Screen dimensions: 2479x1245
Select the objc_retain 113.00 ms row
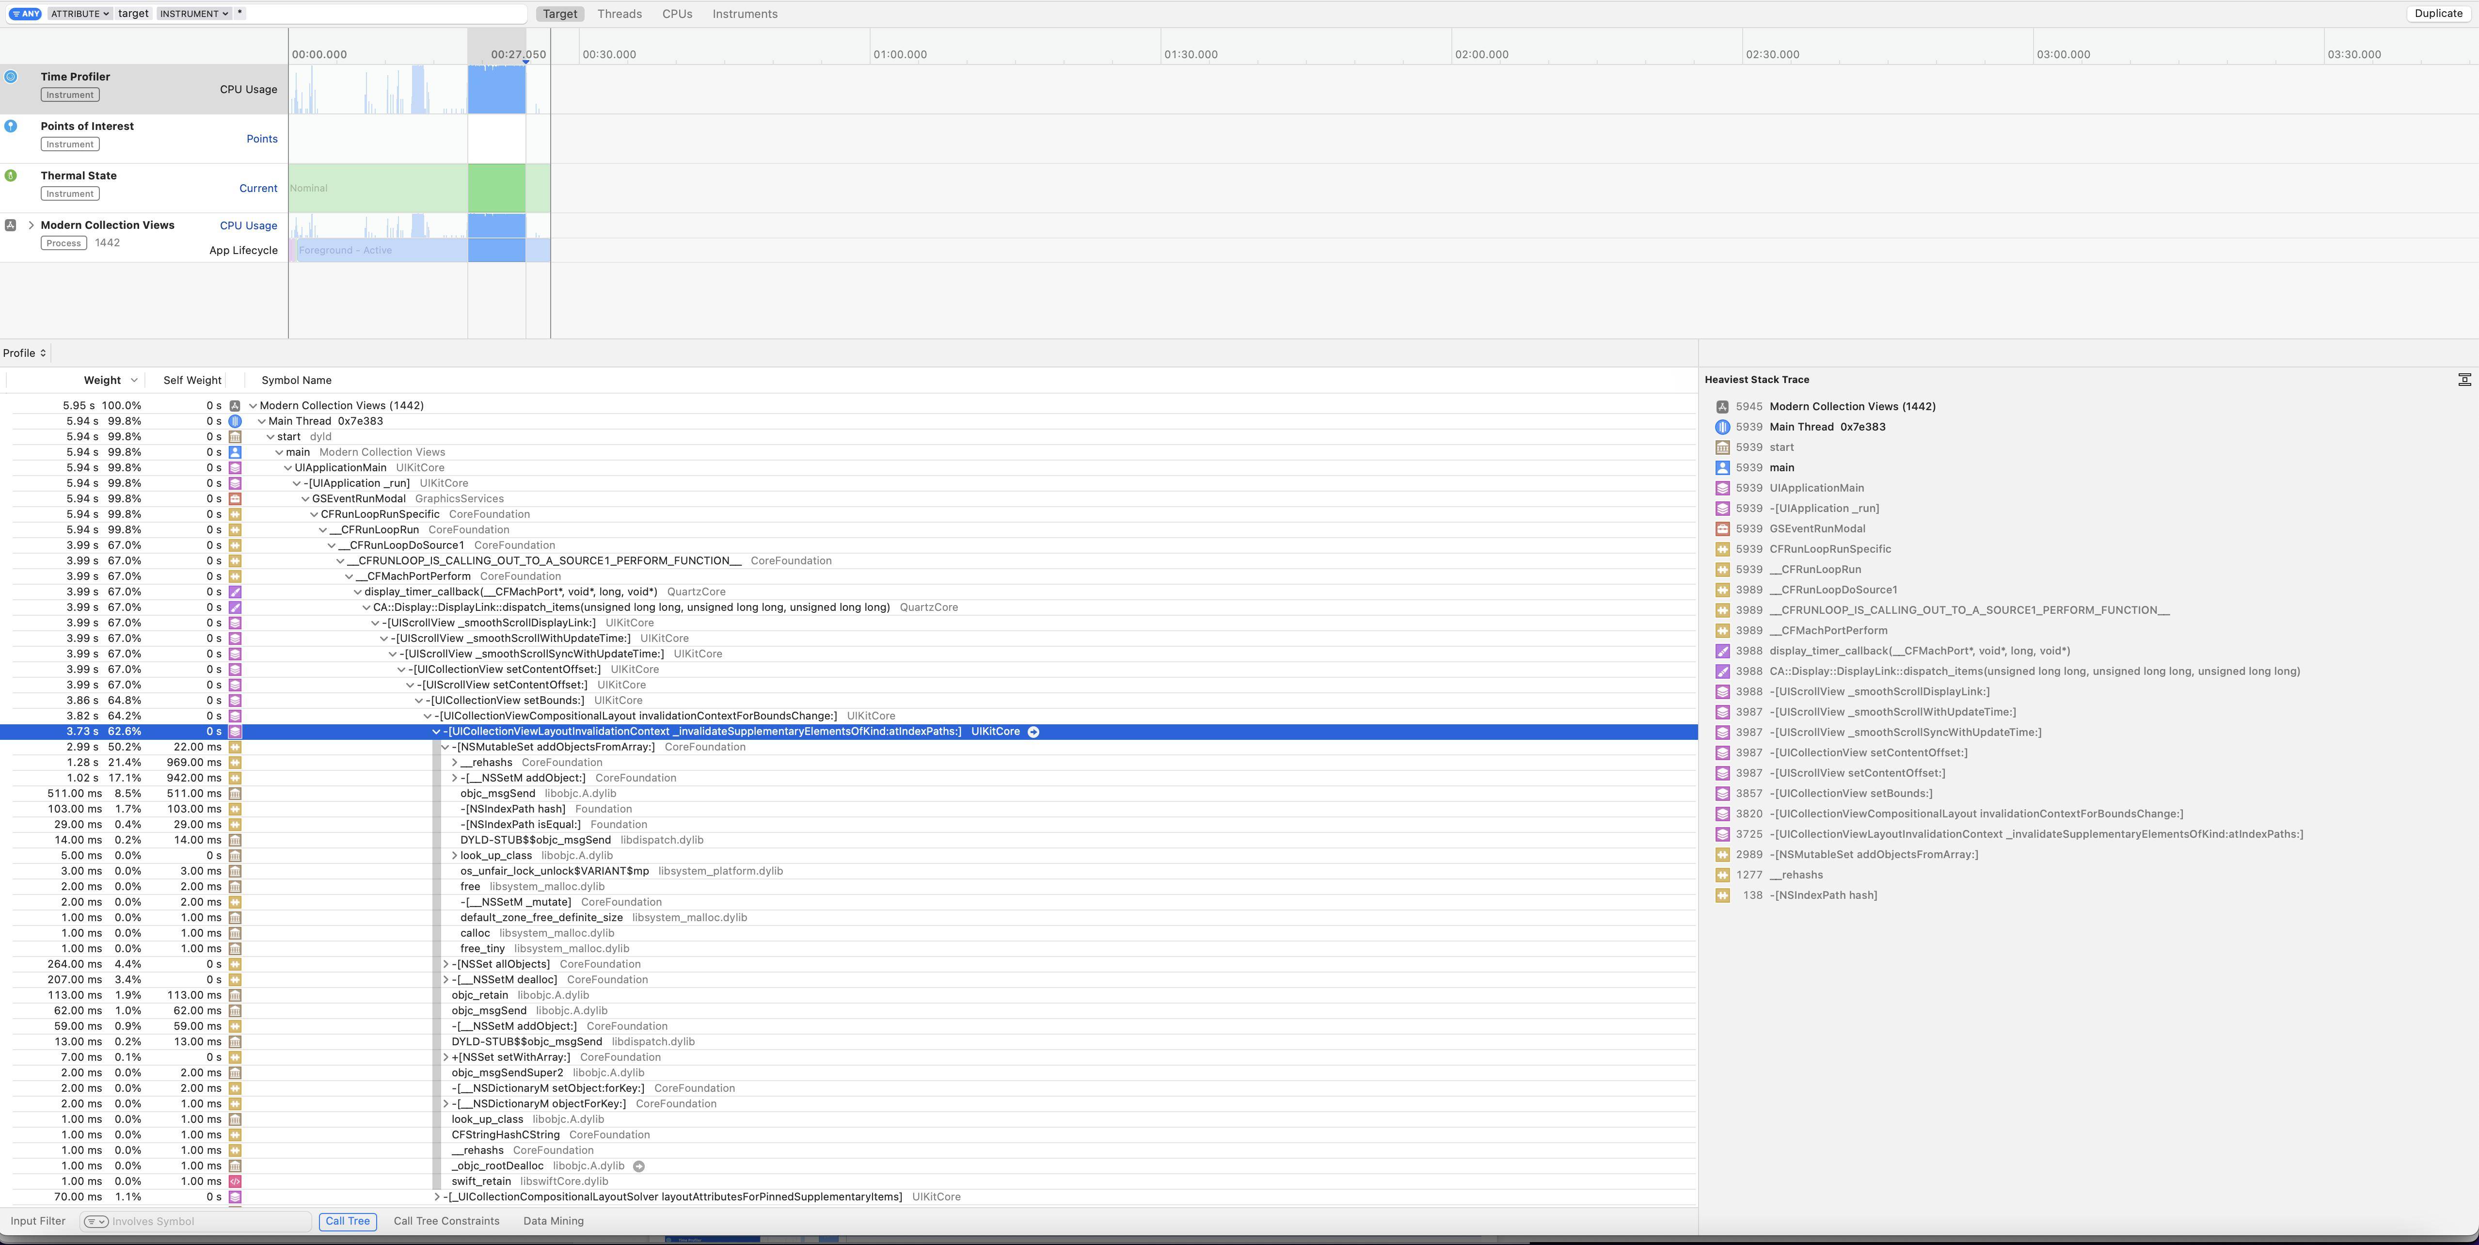[x=848, y=996]
